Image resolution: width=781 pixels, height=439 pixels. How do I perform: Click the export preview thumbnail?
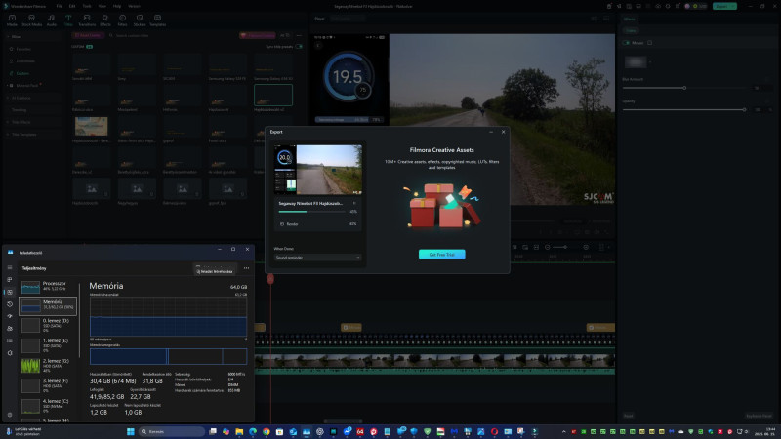(319, 169)
